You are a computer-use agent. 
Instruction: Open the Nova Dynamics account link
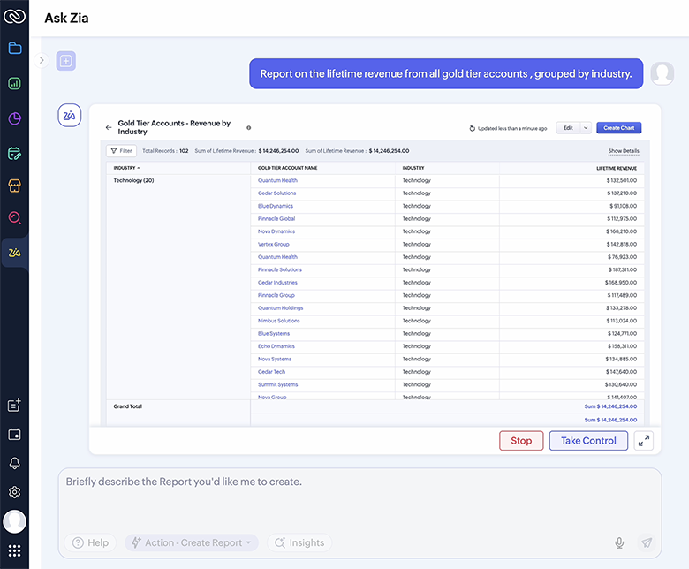pos(276,231)
